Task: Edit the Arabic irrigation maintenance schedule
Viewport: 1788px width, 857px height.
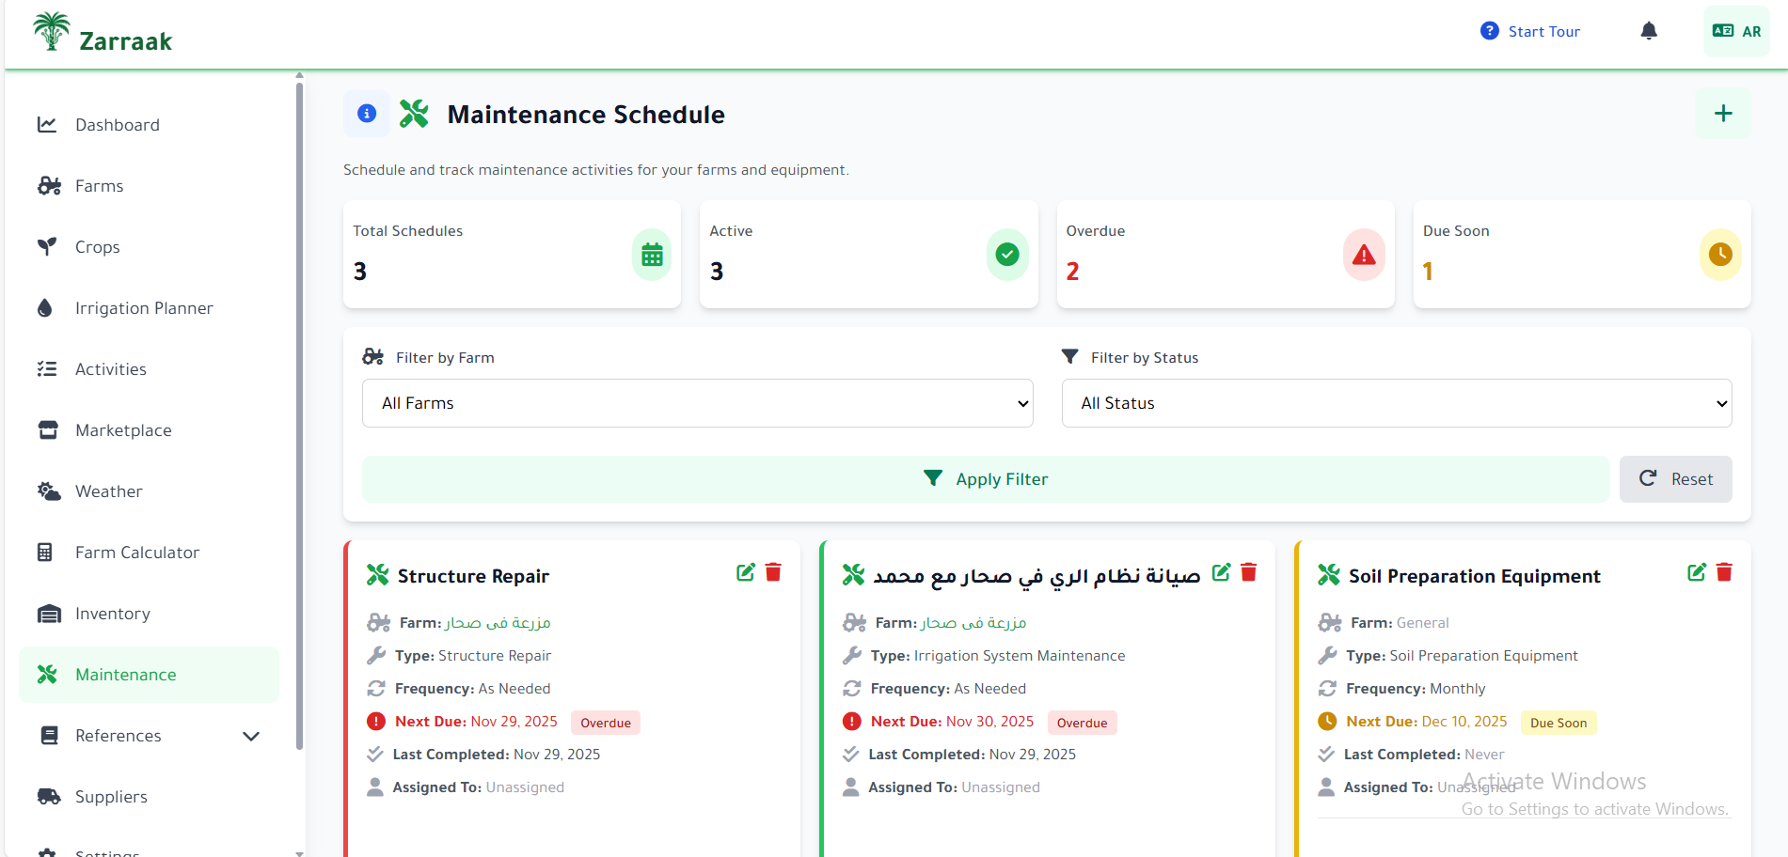Action: [x=1221, y=571]
